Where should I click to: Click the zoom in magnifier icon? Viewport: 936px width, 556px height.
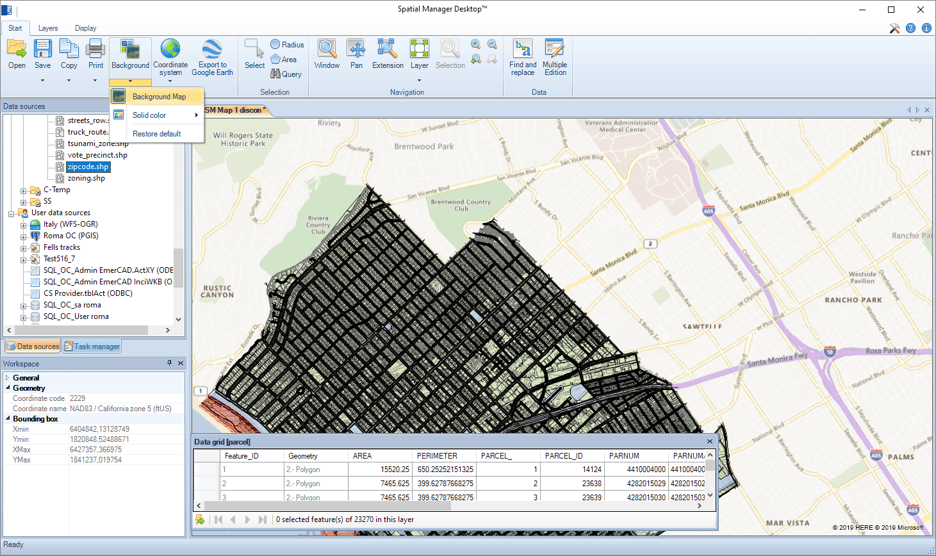click(476, 44)
